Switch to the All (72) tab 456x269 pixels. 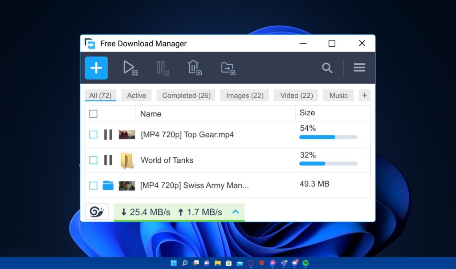pos(100,95)
